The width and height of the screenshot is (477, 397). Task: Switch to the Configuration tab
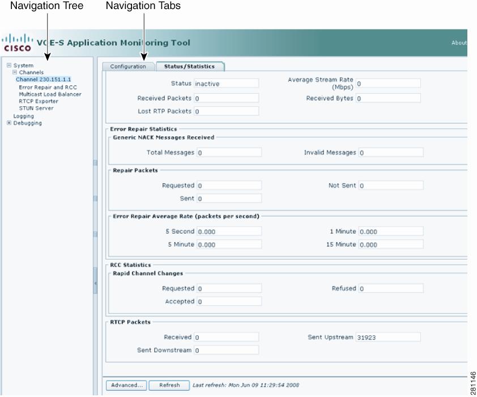[128, 67]
